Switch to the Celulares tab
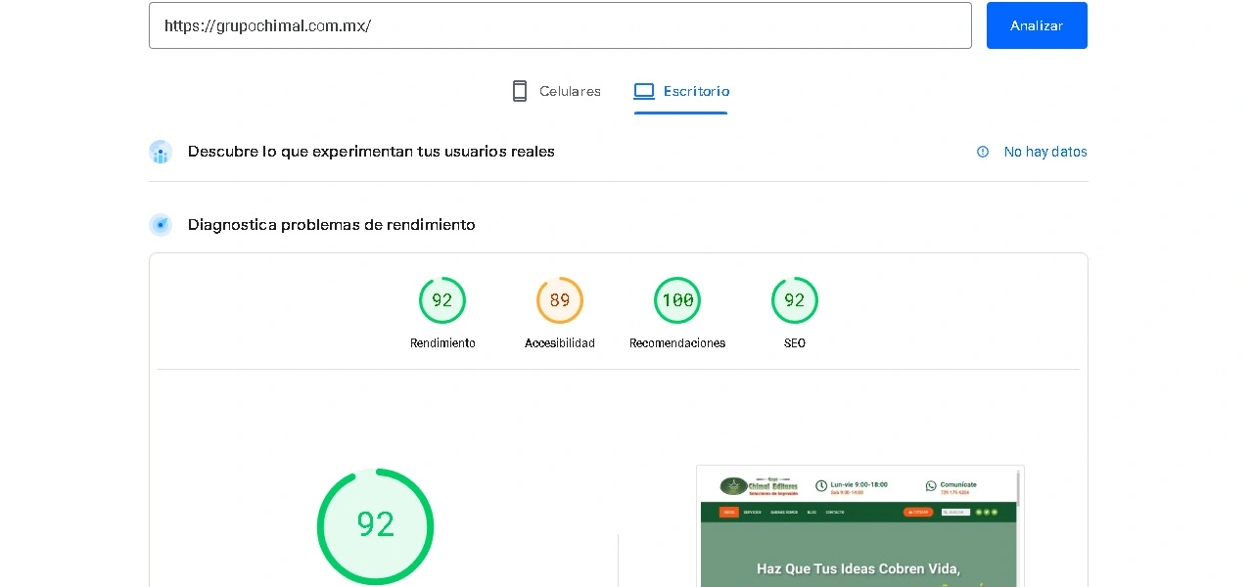The height and width of the screenshot is (587, 1253). (x=556, y=91)
